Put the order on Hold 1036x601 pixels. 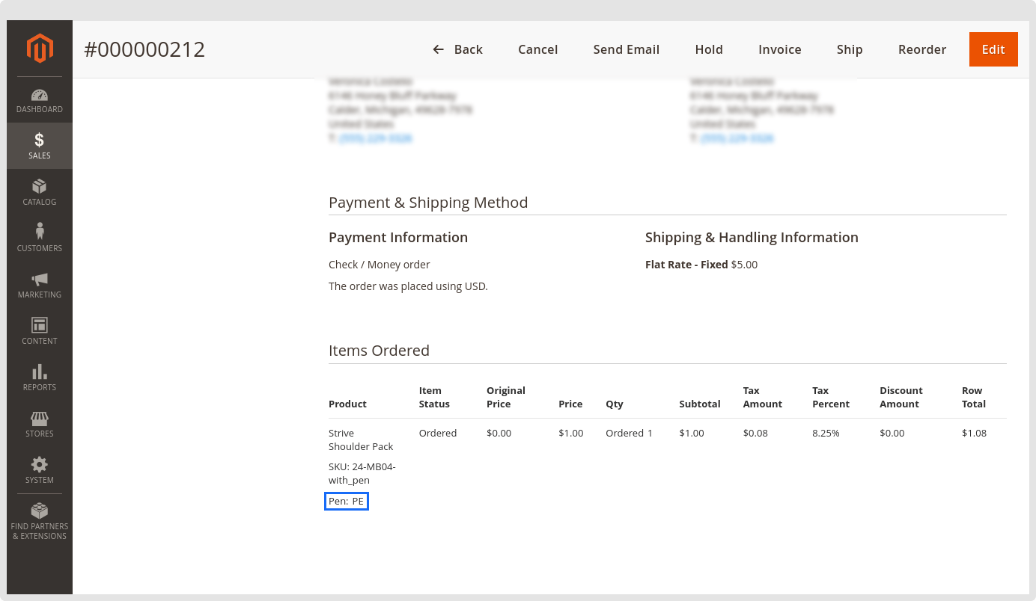pyautogui.click(x=708, y=49)
